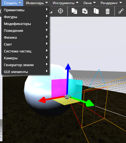This screenshot has width=126, height=143.
Task: Expand the Физика submenu
Action: pos(25,37)
